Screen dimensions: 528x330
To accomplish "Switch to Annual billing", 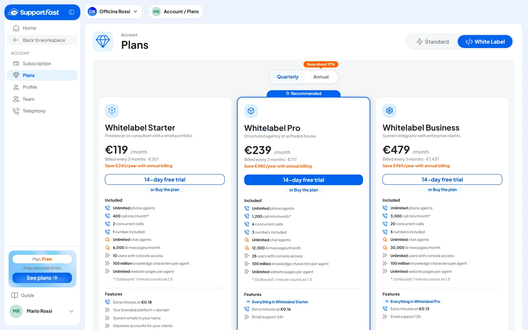I will point(321,77).
